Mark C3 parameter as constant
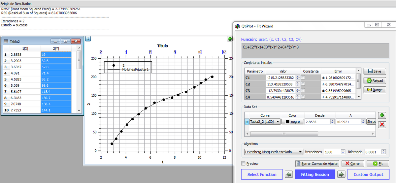The width and height of the screenshot is (396, 183). pos(303,90)
